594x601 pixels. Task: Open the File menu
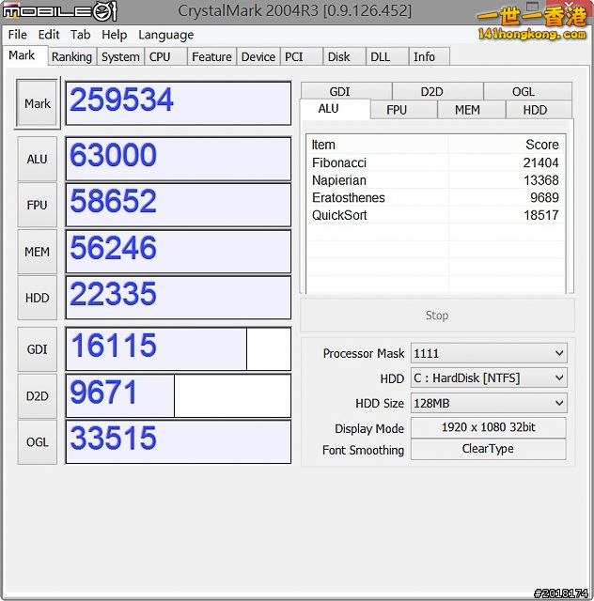click(x=17, y=35)
